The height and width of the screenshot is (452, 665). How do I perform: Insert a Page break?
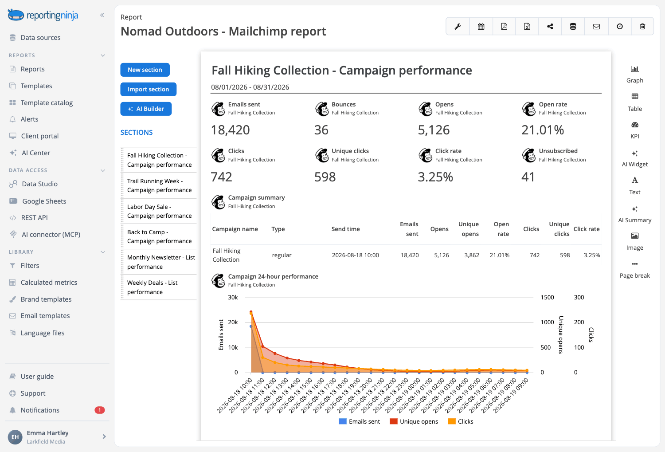pyautogui.click(x=635, y=270)
